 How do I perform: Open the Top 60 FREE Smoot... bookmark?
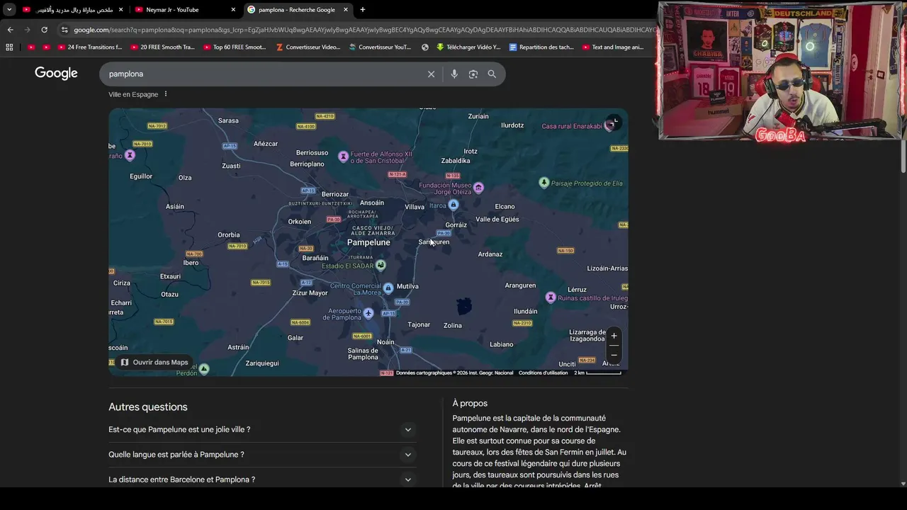click(x=235, y=47)
